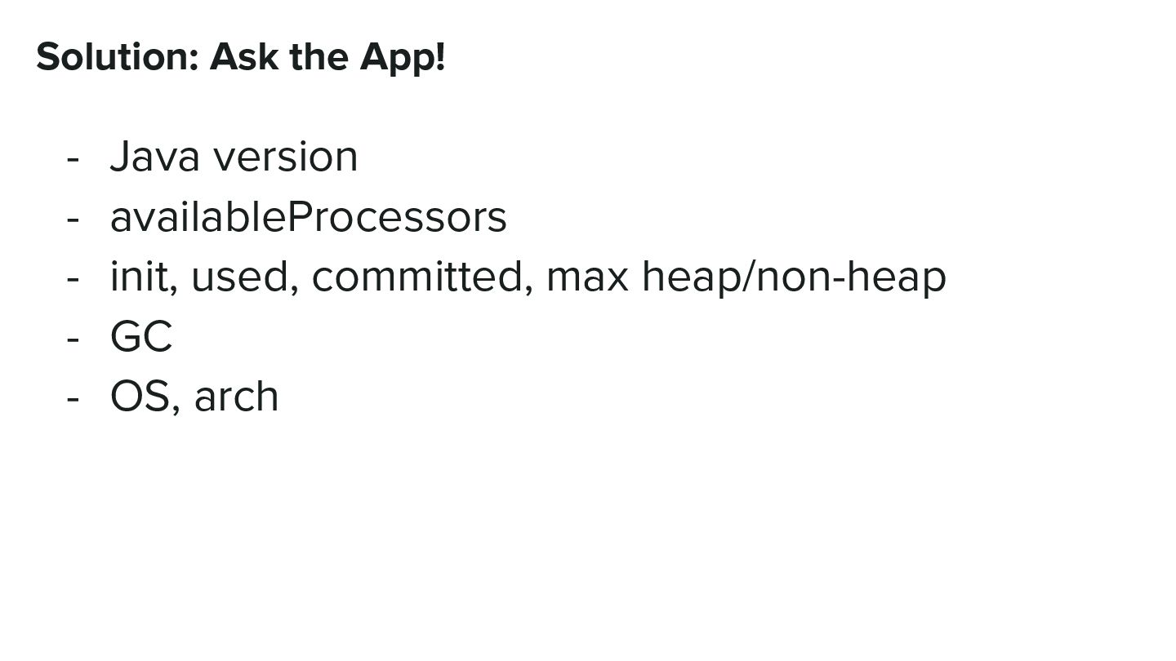The image size is (1176, 661).
Task: Click the word 'version' in first bullet
Action: click(285, 157)
